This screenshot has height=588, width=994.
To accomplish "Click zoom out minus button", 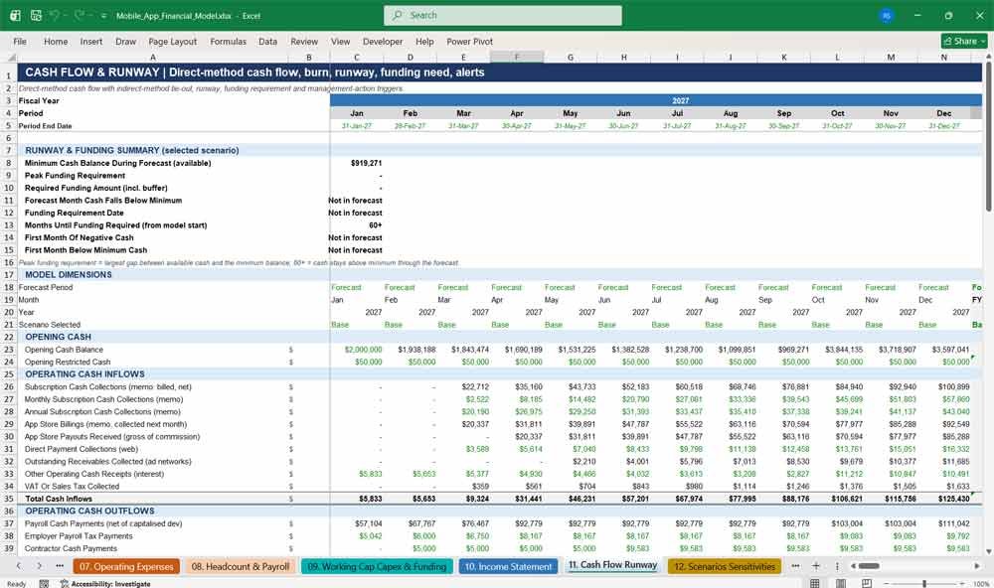I will (x=887, y=584).
